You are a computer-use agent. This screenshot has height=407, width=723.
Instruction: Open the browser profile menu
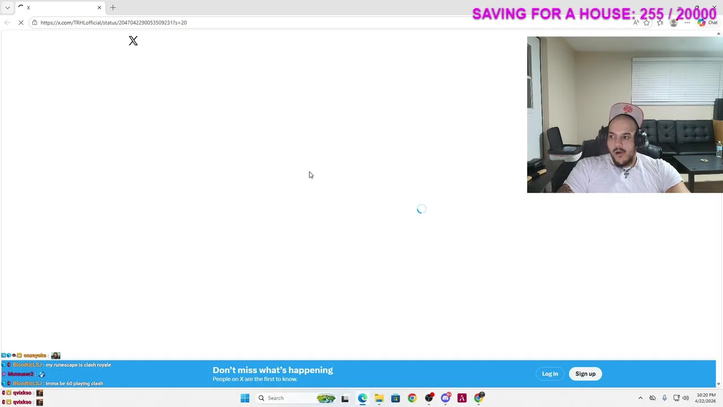click(673, 23)
